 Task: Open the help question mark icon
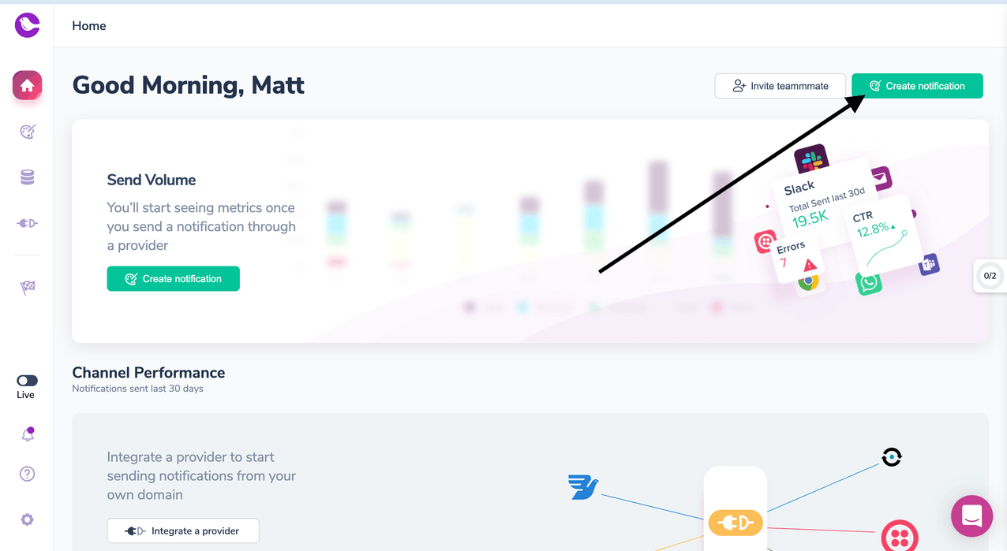point(28,474)
